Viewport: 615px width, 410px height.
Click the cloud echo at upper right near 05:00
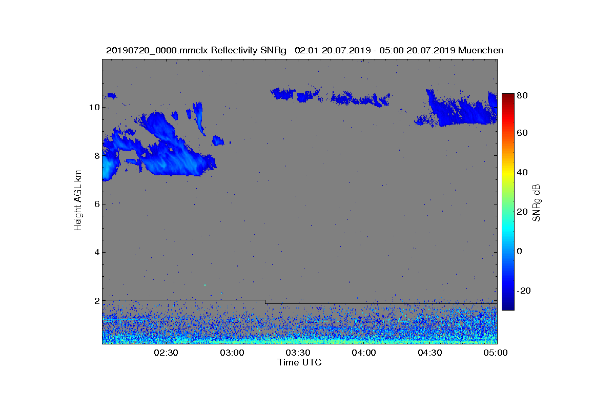461,110
